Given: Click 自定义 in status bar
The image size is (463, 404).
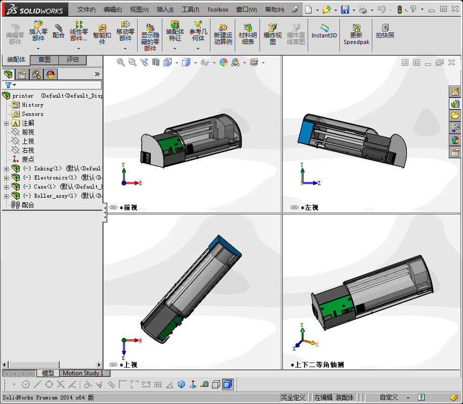Looking at the screenshot, I should tap(389, 397).
